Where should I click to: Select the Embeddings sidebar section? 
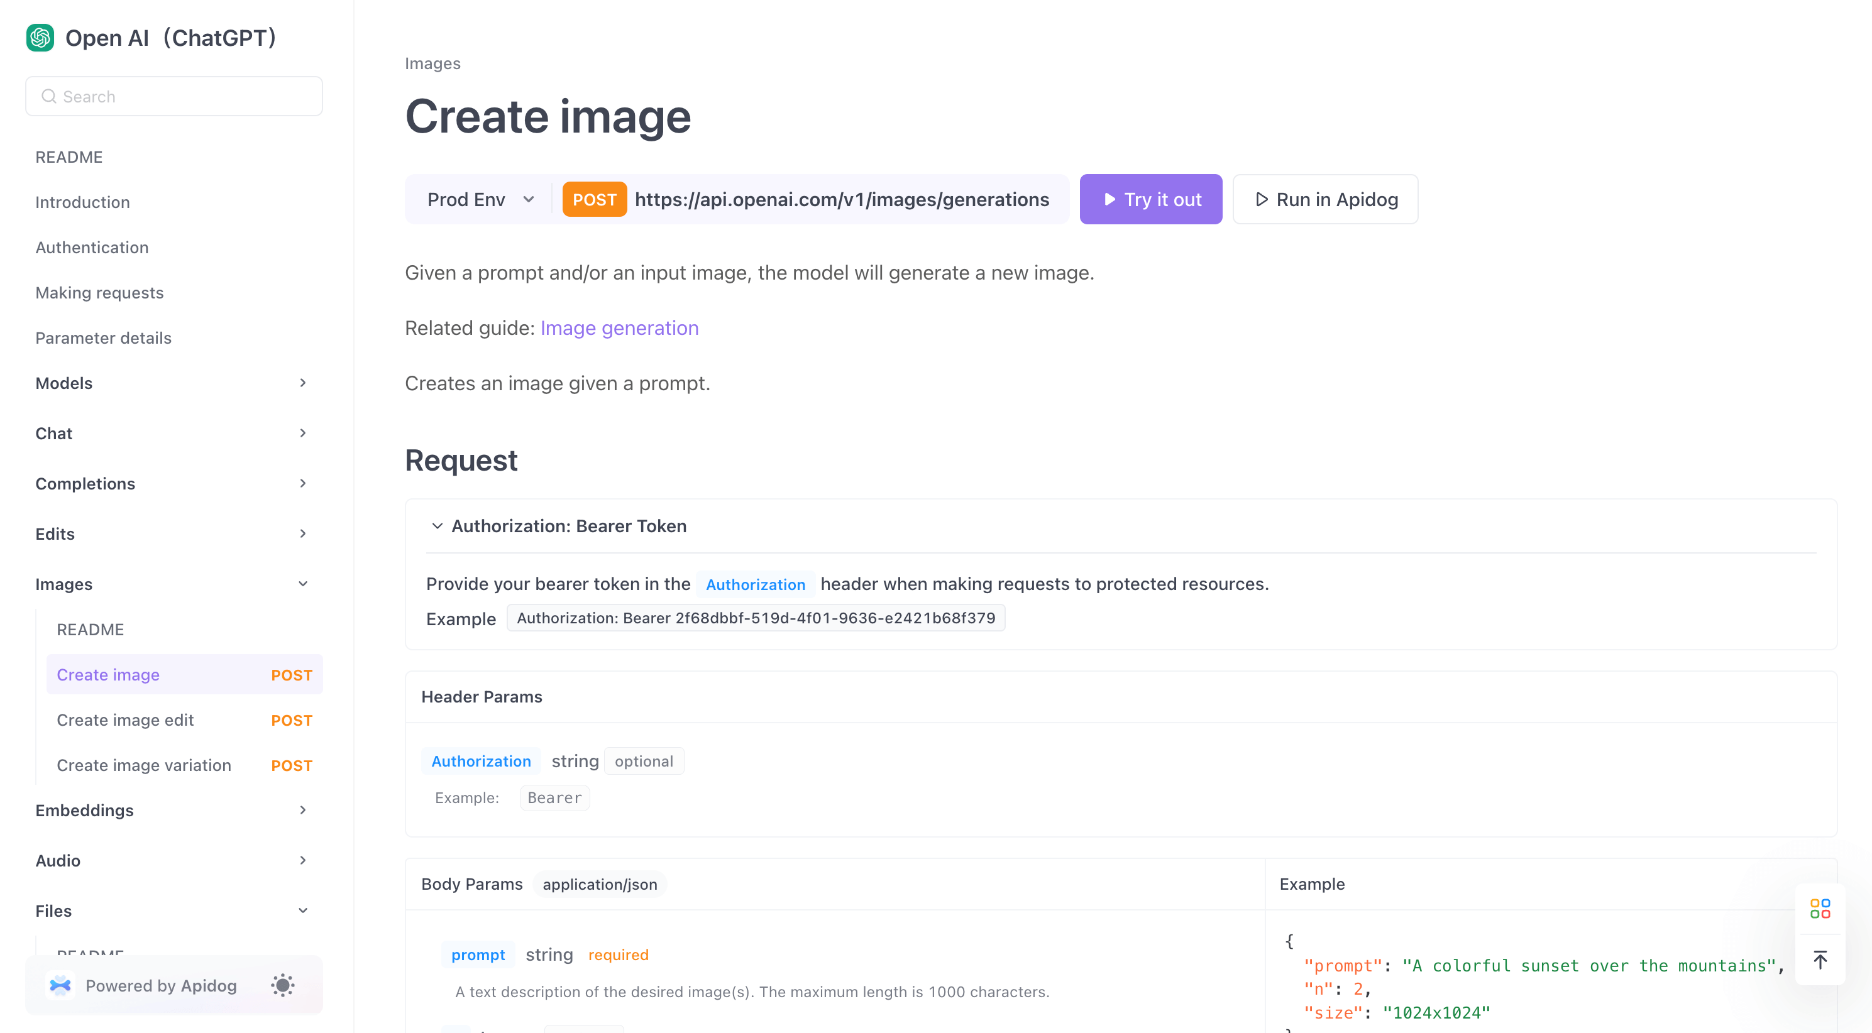pyautogui.click(x=84, y=809)
